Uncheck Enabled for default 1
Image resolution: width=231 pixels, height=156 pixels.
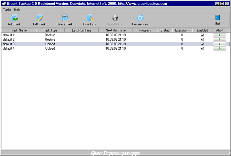pos(202,35)
